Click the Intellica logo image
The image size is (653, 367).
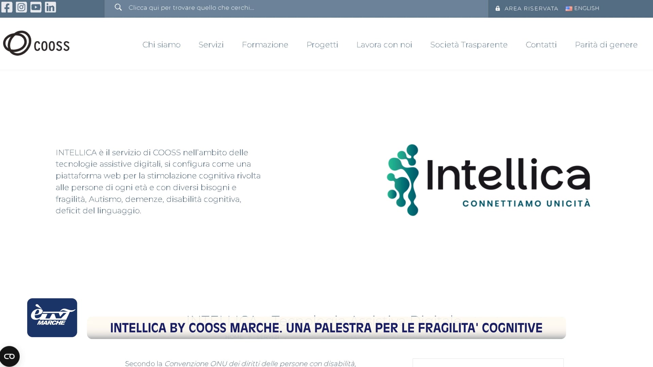pos(488,180)
